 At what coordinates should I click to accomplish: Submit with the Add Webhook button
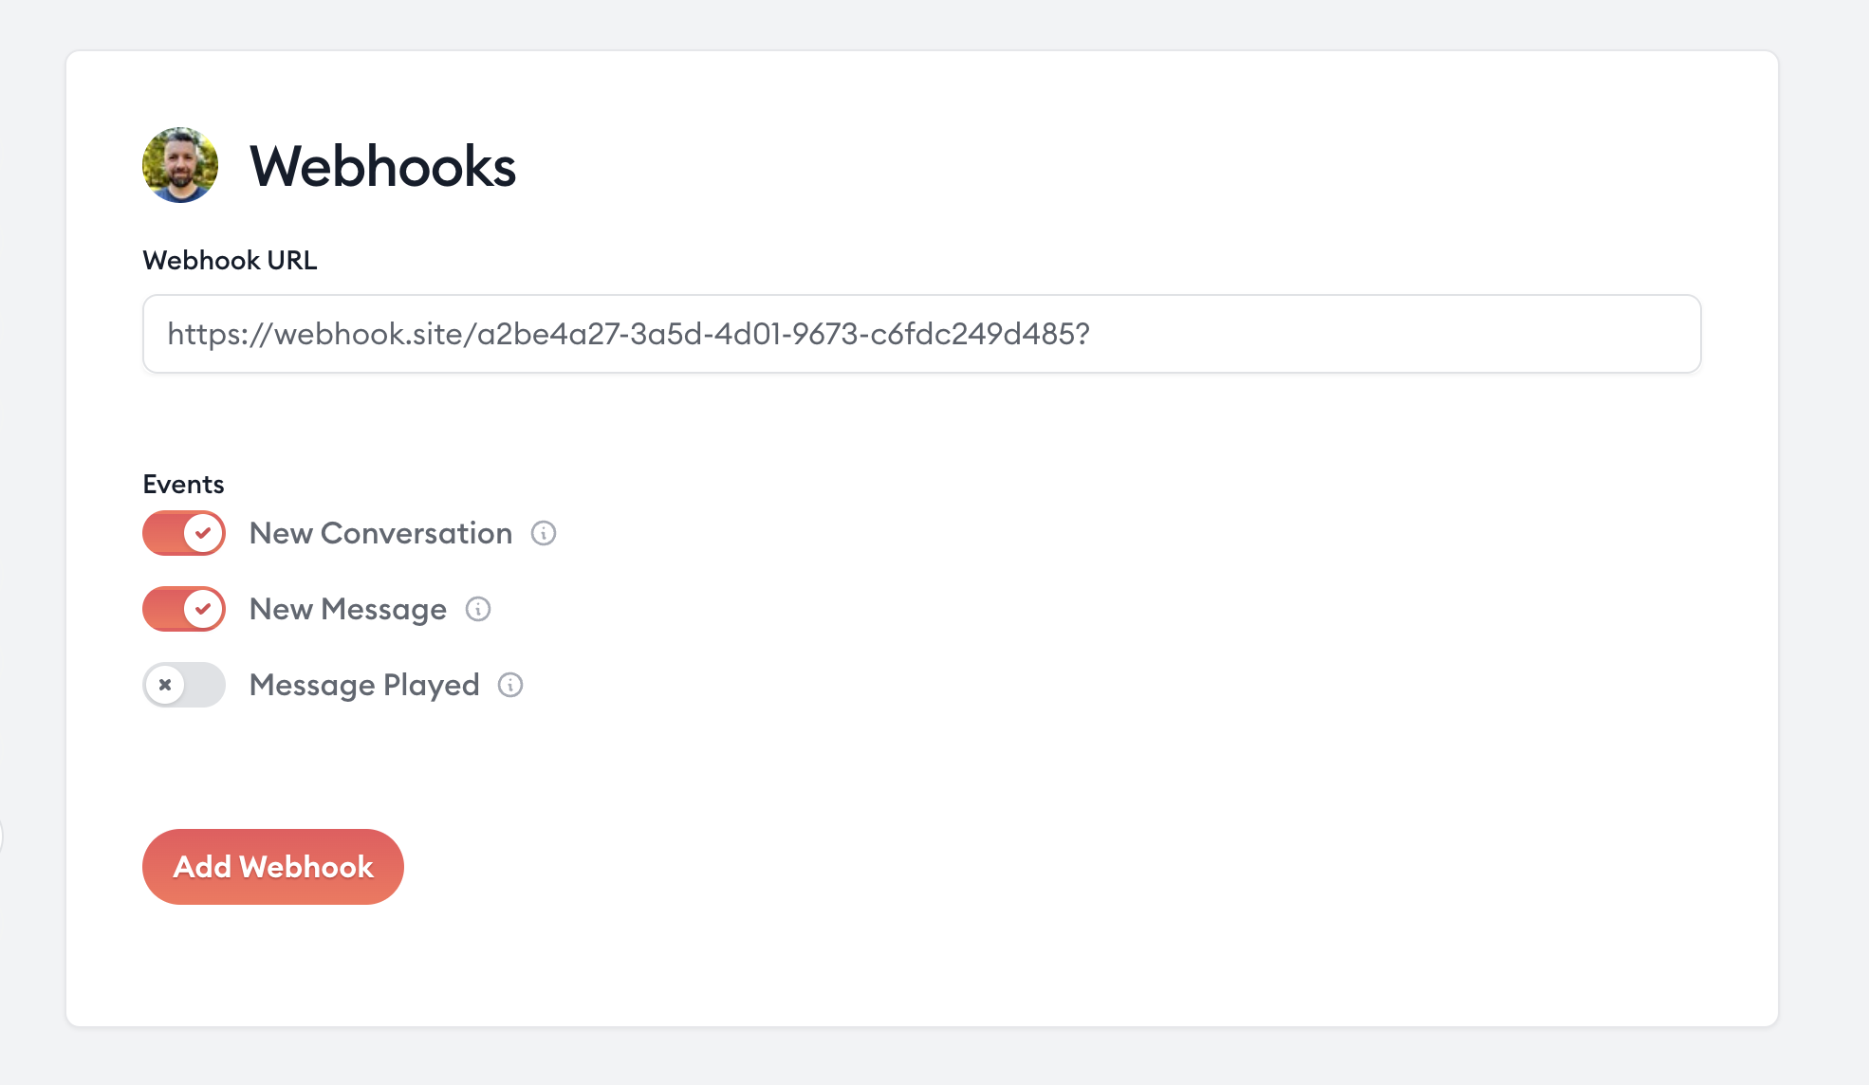[x=273, y=867]
